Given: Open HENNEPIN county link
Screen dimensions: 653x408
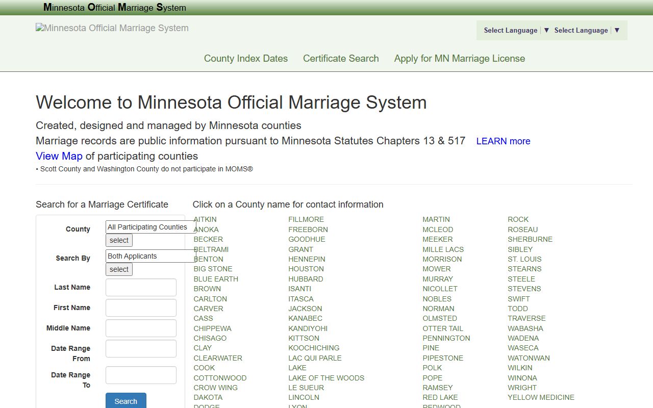Looking at the screenshot, I should pyautogui.click(x=307, y=259).
